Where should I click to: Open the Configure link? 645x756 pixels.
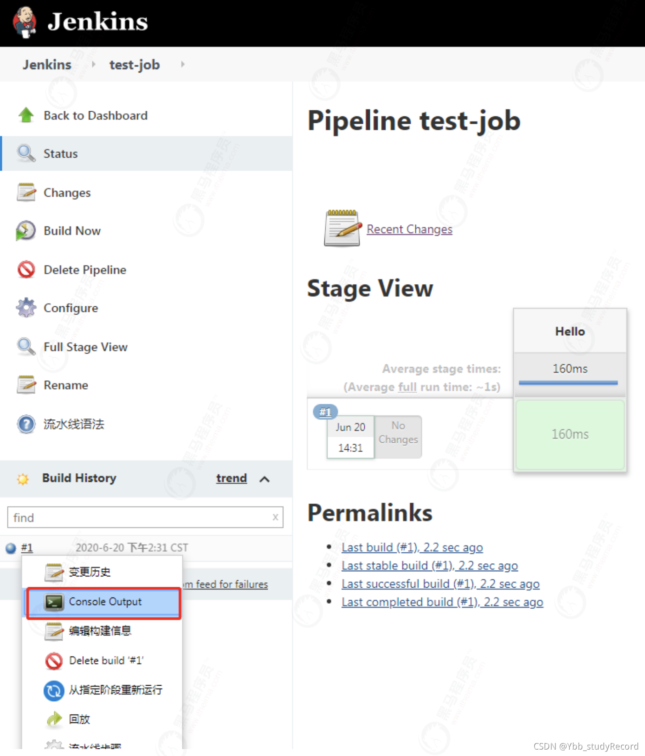tap(71, 308)
